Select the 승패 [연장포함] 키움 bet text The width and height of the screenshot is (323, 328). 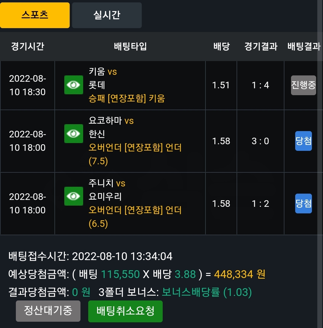pos(127,98)
